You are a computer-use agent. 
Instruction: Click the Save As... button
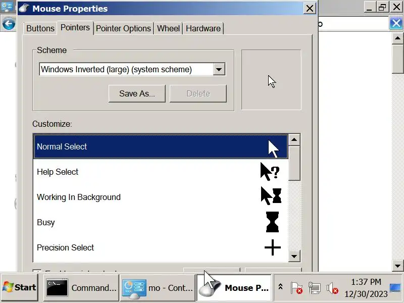pos(137,93)
